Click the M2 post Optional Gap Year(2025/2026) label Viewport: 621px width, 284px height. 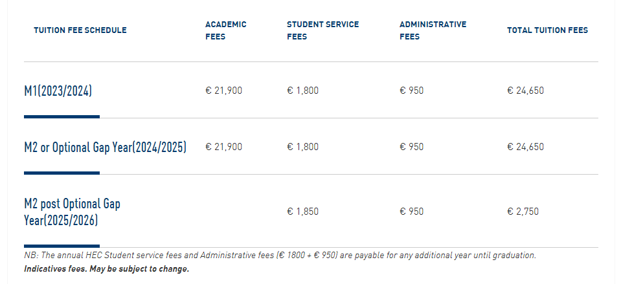point(72,212)
